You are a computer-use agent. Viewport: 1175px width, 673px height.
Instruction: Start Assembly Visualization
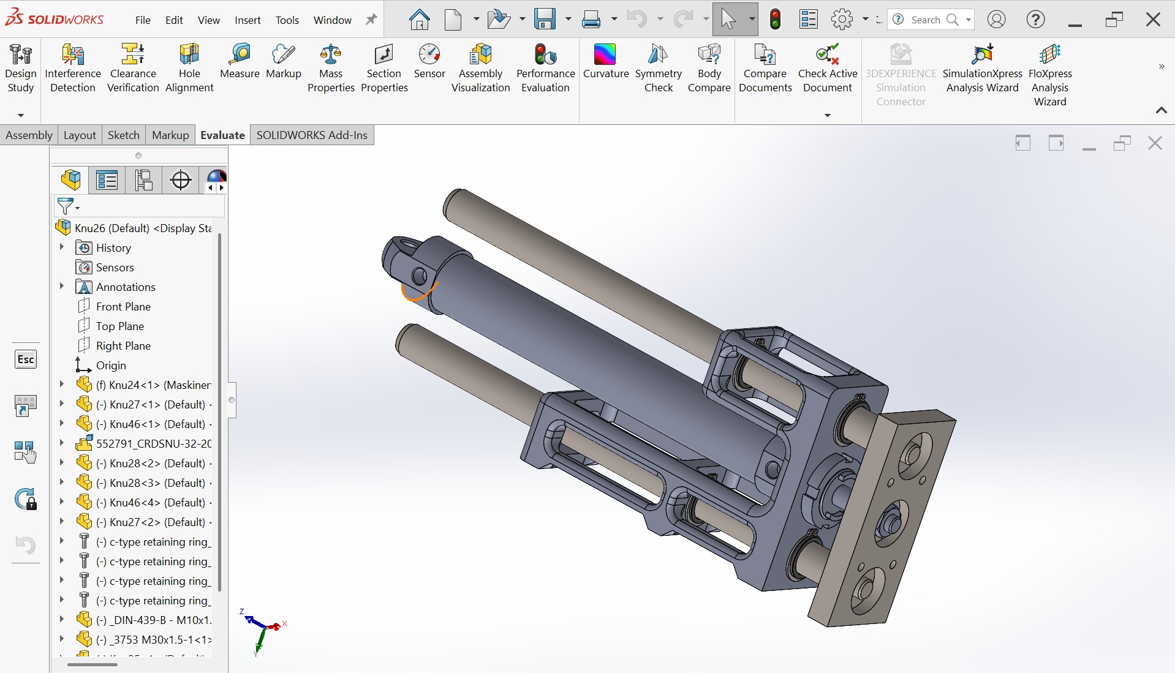481,68
